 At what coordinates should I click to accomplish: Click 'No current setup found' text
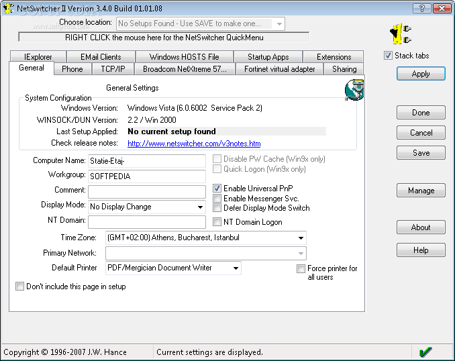172,132
